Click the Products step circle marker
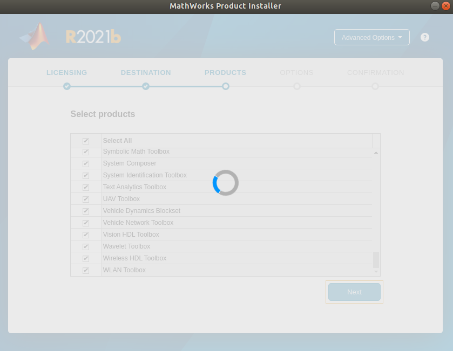Viewport: 453px width, 351px height. 226,86
